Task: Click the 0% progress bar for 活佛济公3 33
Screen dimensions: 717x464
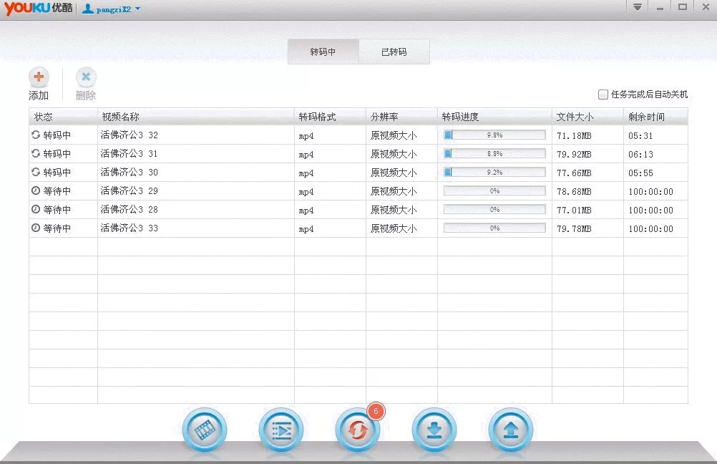Action: (x=494, y=228)
